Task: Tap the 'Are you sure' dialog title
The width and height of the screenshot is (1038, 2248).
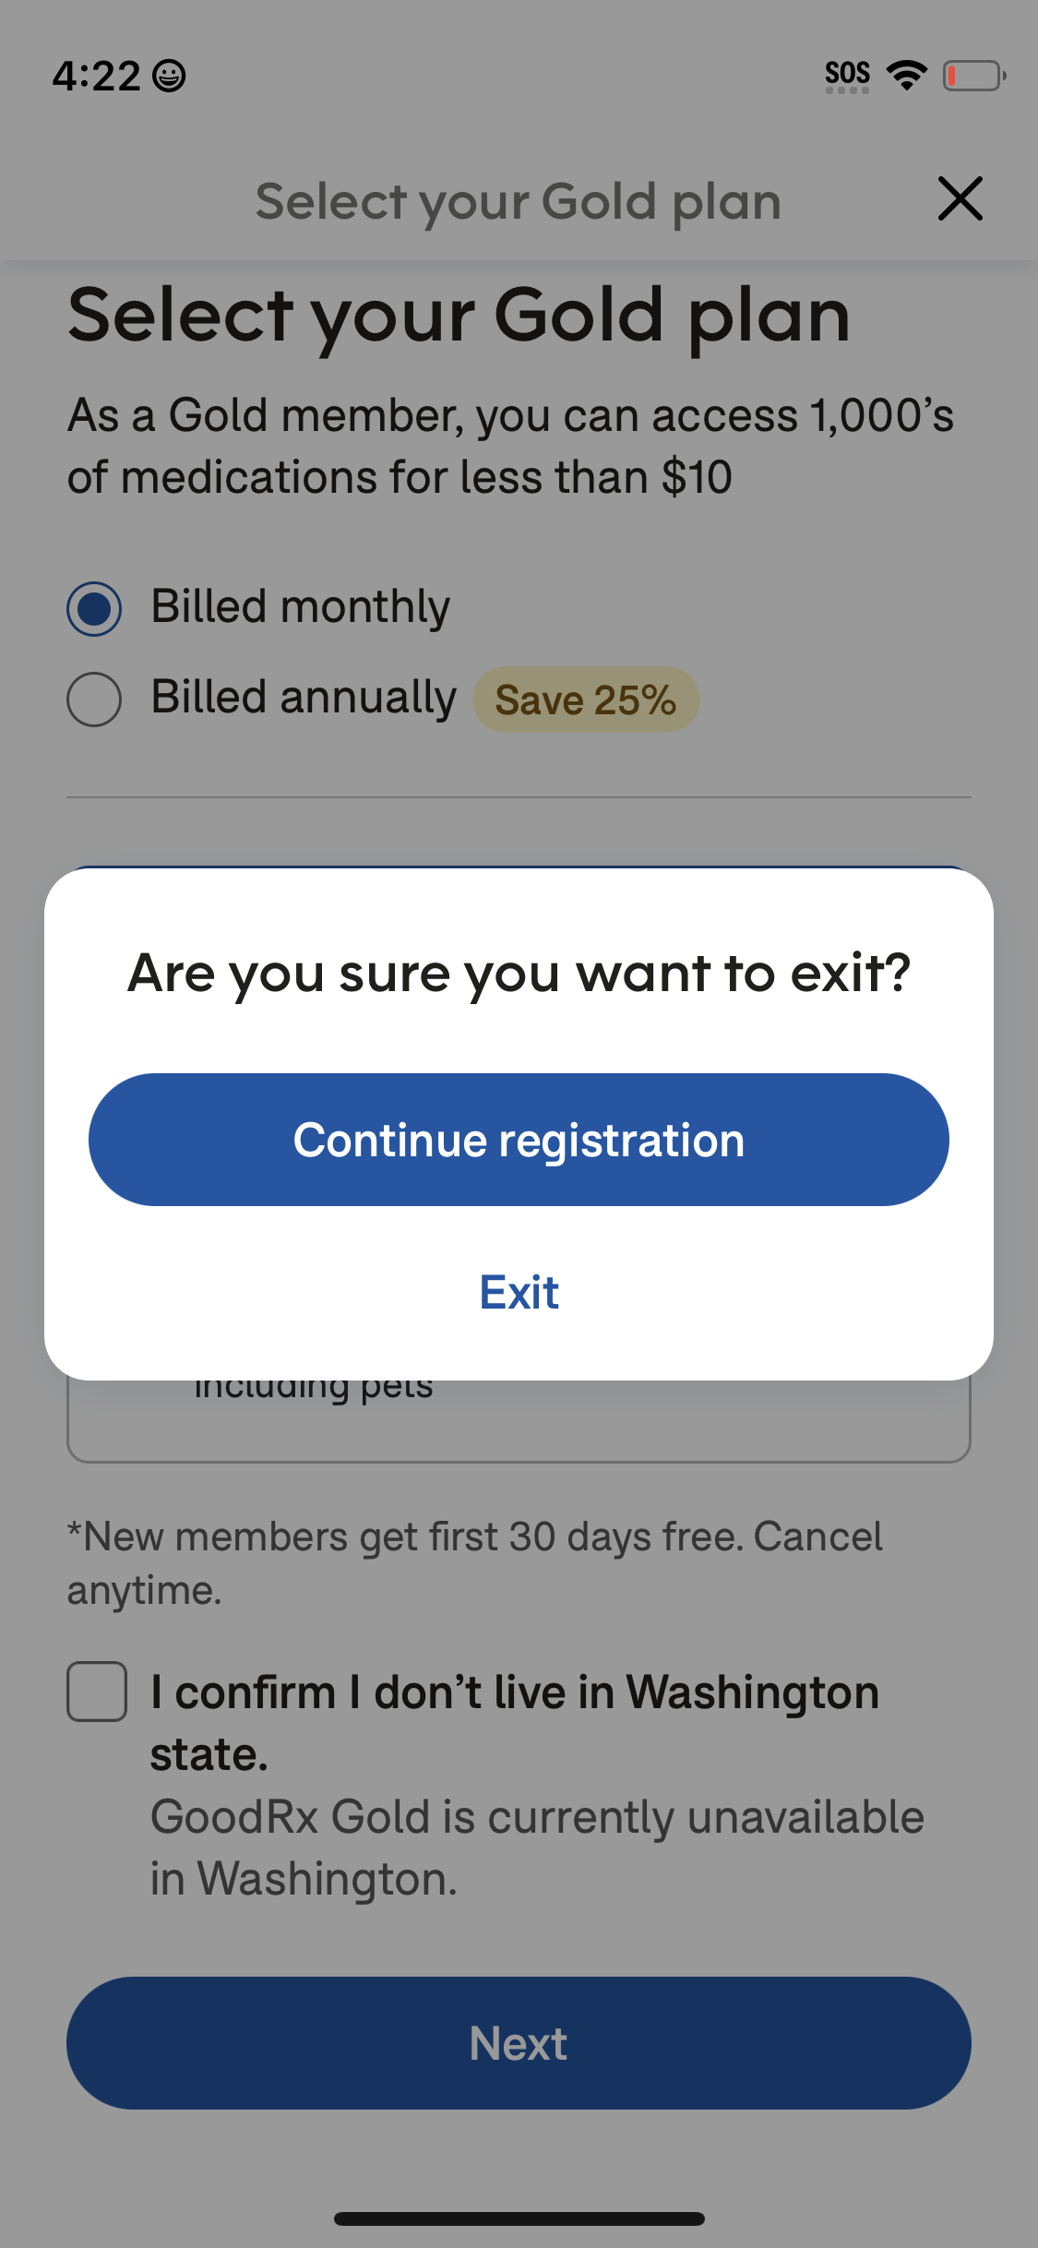Action: point(519,973)
